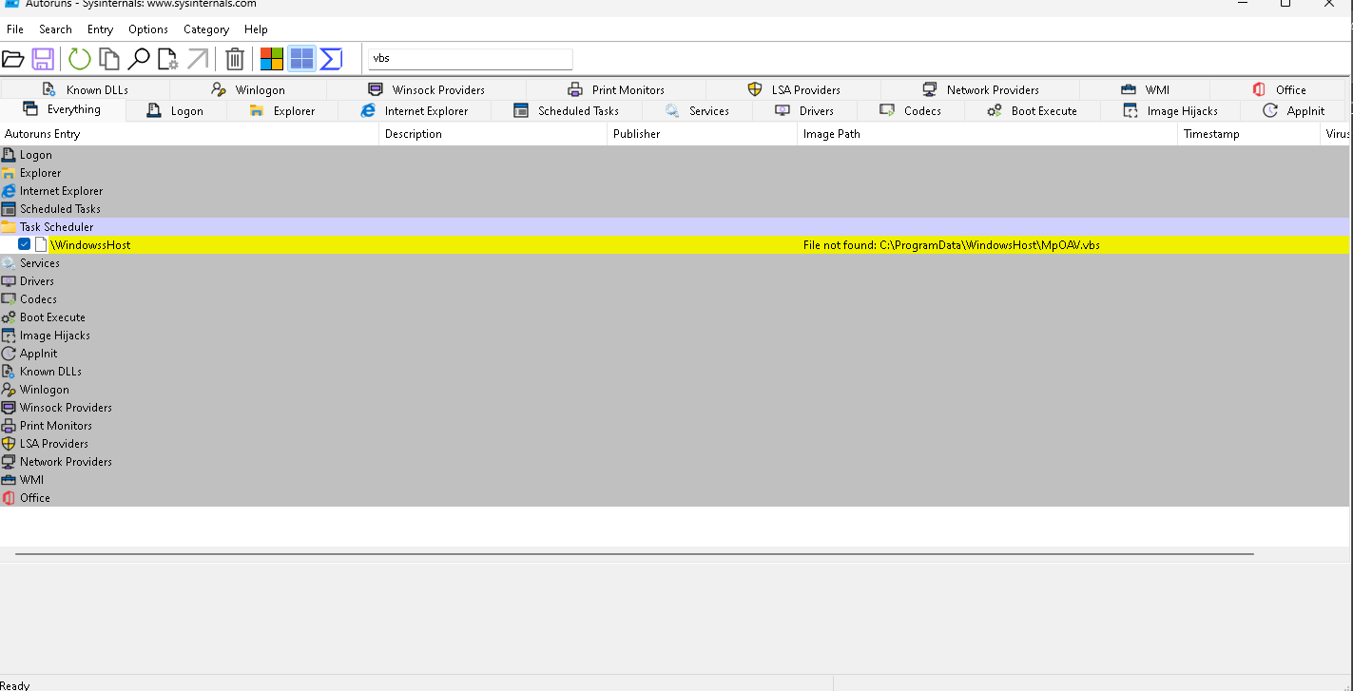The width and height of the screenshot is (1353, 691).
Task: Select the WMI row in entry list
Action: tap(674, 480)
